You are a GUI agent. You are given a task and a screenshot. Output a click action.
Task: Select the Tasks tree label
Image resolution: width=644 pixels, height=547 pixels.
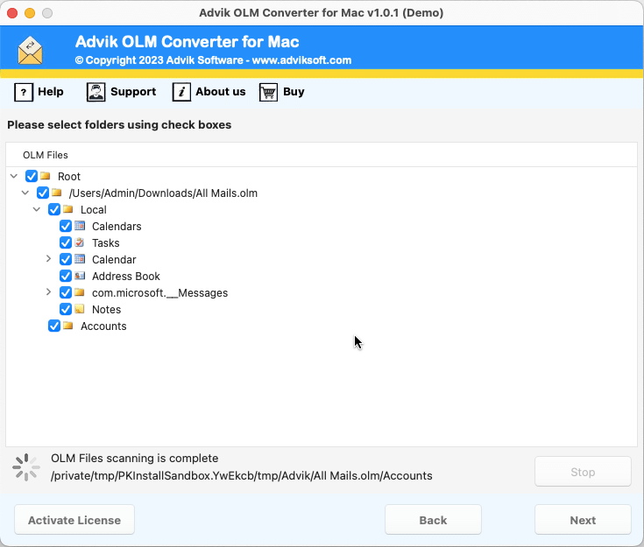point(105,243)
